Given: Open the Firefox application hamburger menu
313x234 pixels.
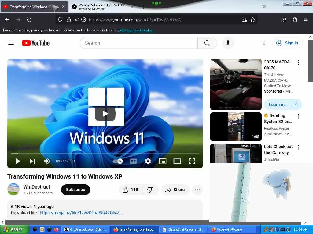Looking at the screenshot, I should coord(306,19).
